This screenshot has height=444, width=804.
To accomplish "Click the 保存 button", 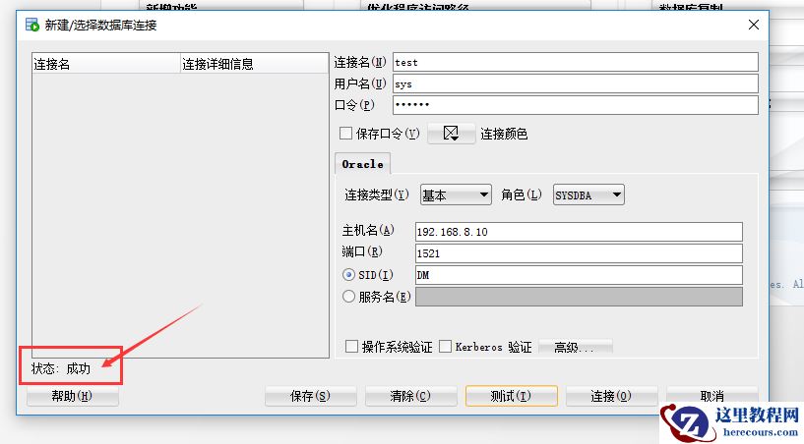I will [x=310, y=396].
